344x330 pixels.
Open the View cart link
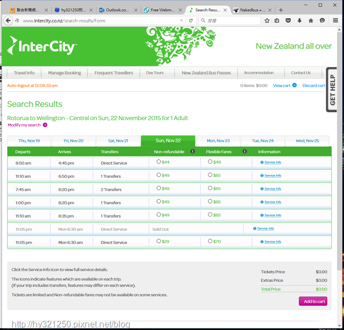tap(282, 85)
